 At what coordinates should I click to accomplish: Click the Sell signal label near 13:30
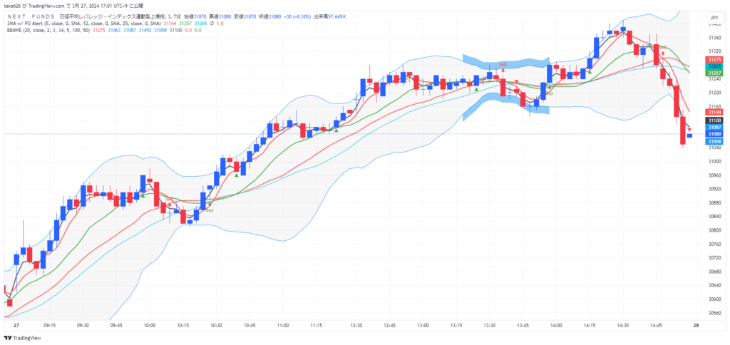click(503, 64)
